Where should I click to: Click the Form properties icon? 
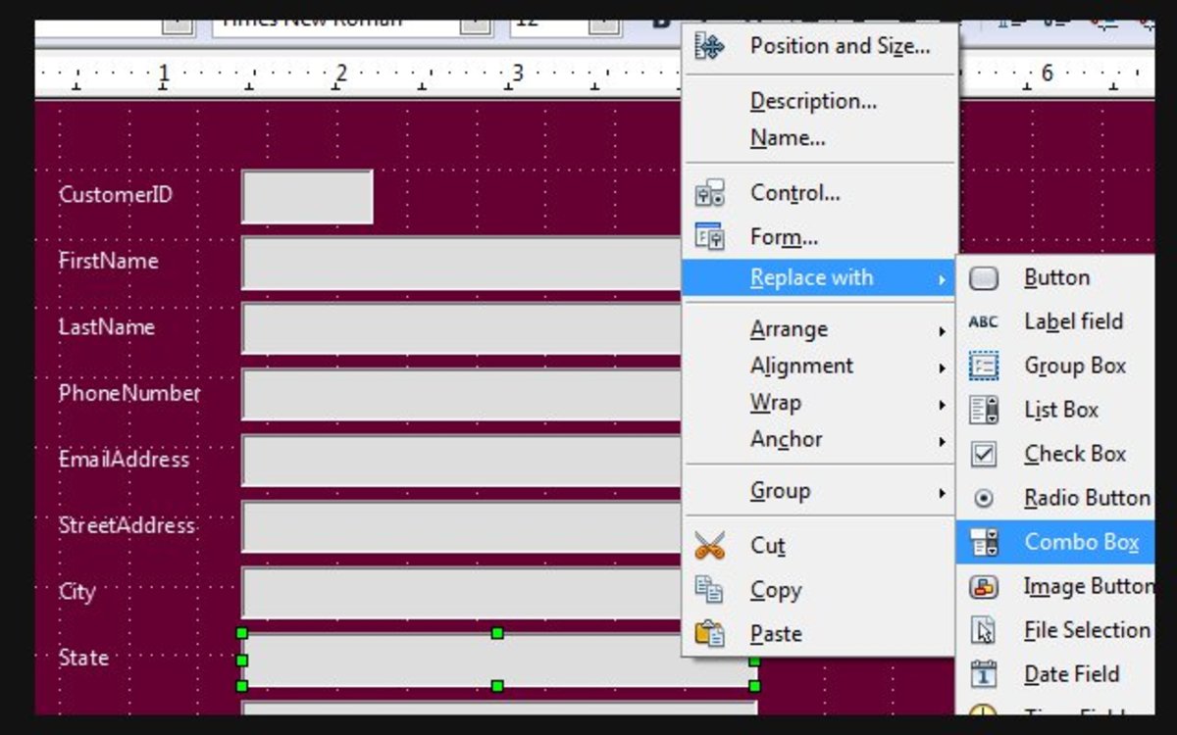[x=711, y=235]
